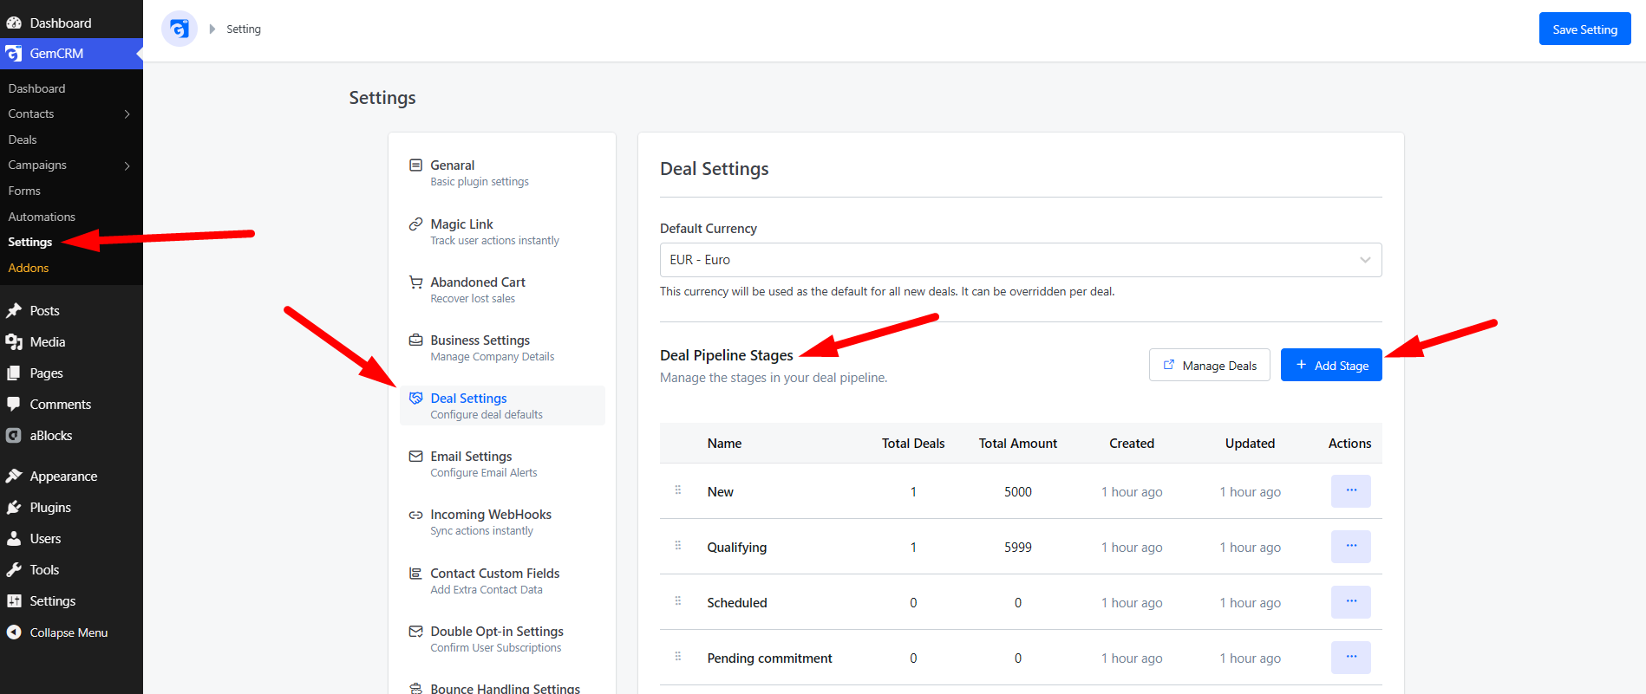The height and width of the screenshot is (694, 1646).
Task: Click the drag handle for Pending commitment stage
Action: pyautogui.click(x=678, y=657)
